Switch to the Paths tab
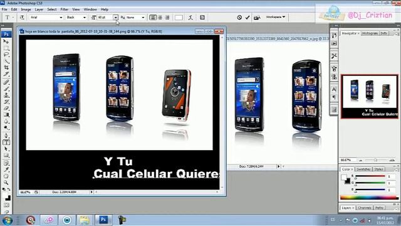Image resolution: width=401 pixels, height=226 pixels. click(379, 208)
